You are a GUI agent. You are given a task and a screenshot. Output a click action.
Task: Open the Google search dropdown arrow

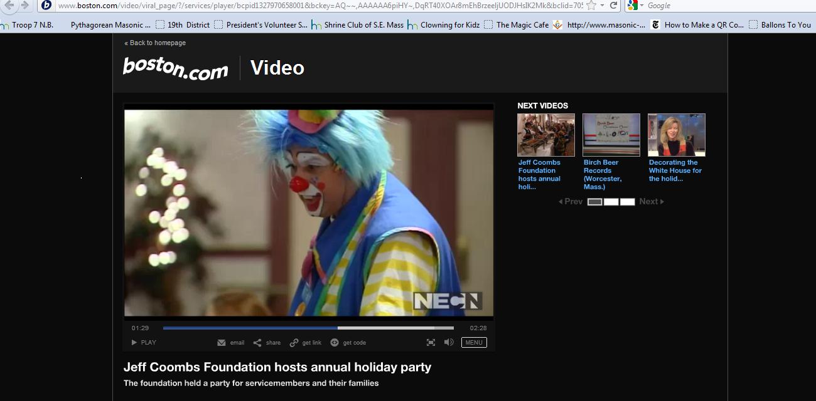pyautogui.click(x=642, y=5)
